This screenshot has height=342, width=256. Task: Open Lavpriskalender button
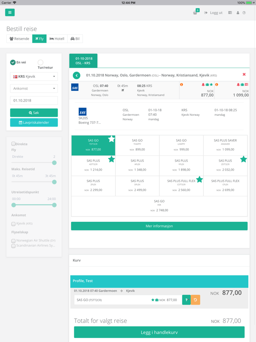[34, 122]
